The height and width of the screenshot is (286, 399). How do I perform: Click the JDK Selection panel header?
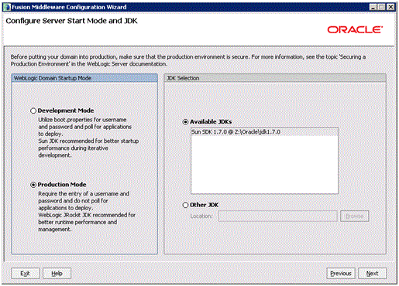275,78
